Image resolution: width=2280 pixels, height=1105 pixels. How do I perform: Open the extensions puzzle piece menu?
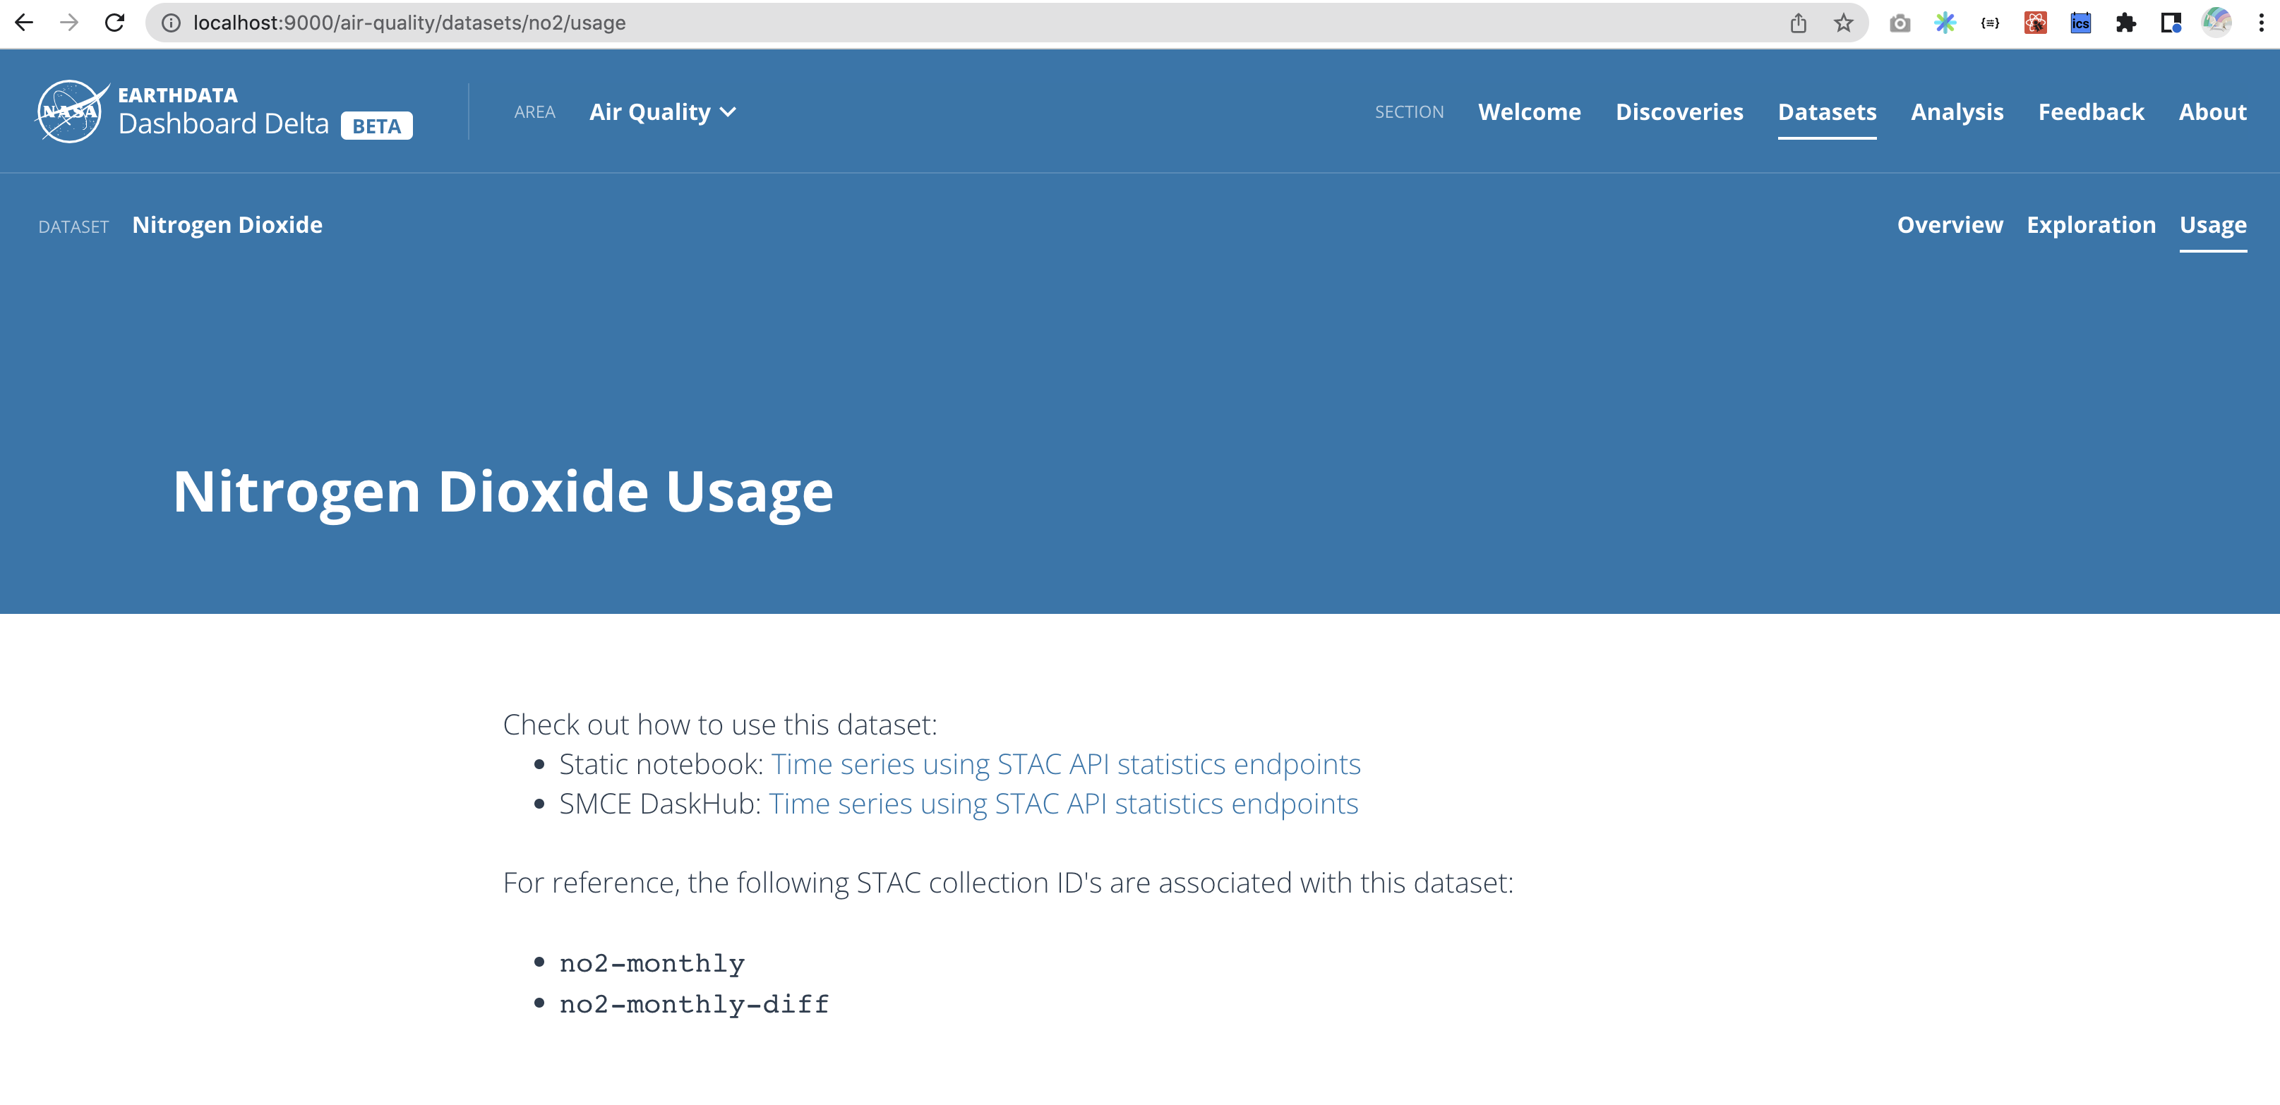[x=2125, y=22]
